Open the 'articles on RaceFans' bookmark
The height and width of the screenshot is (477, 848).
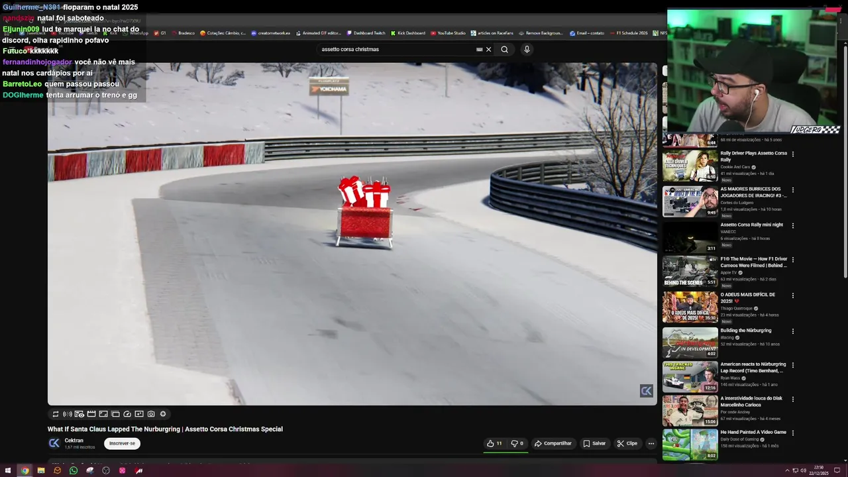click(492, 33)
